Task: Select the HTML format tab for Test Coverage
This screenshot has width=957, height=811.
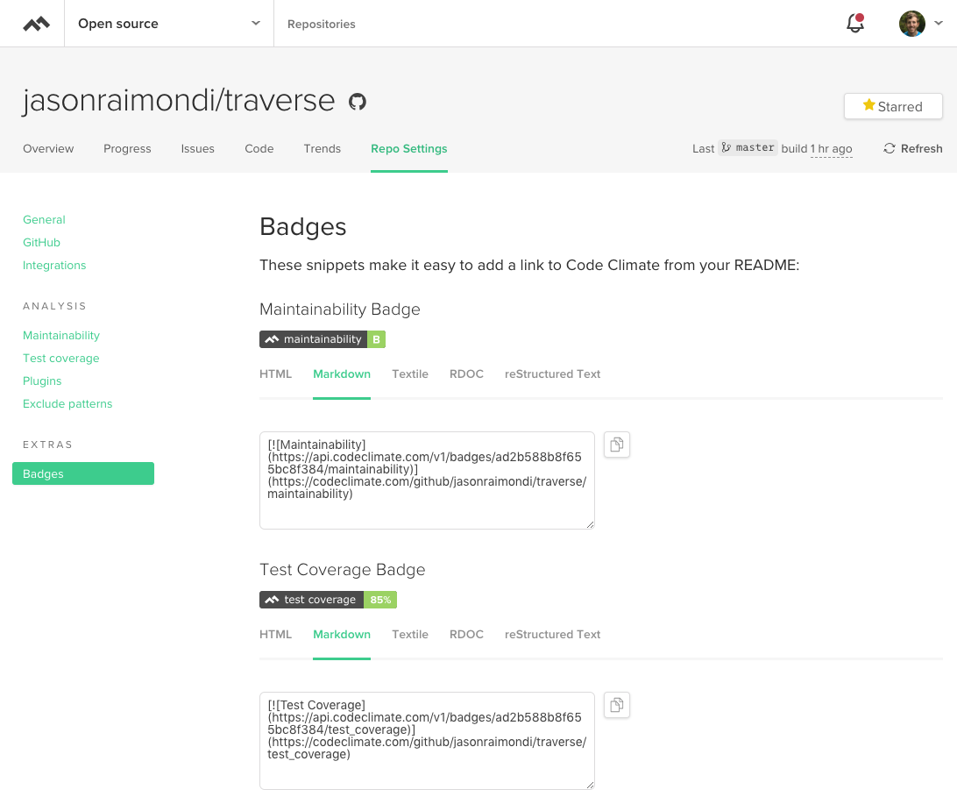Action: pyautogui.click(x=275, y=634)
